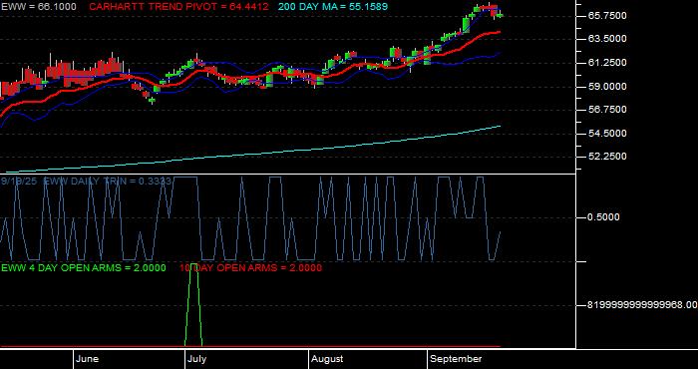Select the September marker on time axis
The width and height of the screenshot is (698, 369).
[457, 359]
